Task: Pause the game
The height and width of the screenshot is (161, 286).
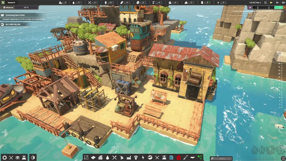Action: (265, 3)
